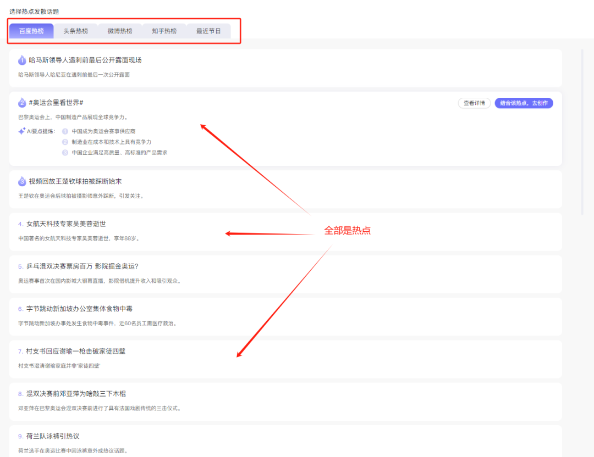Click circled number 1 beside 中国成为奥运会赛事供应商

[x=64, y=131]
